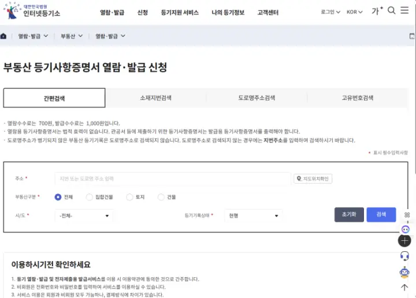Open the search magnifier icon in header
Image resolution: width=416 pixels, height=298 pixels.
[x=391, y=10]
